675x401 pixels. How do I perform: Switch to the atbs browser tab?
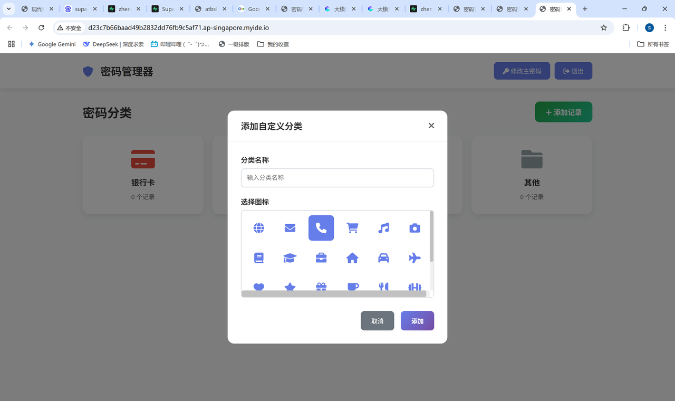point(211,9)
